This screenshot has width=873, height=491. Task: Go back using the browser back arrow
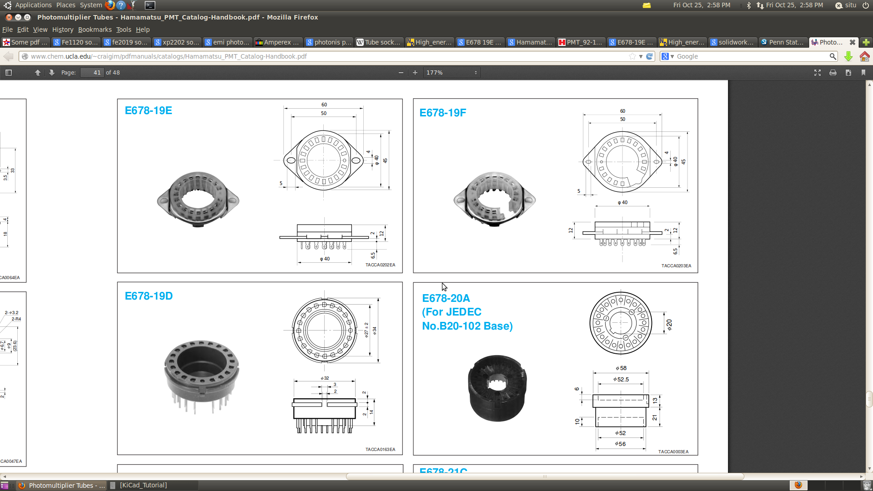[9, 56]
